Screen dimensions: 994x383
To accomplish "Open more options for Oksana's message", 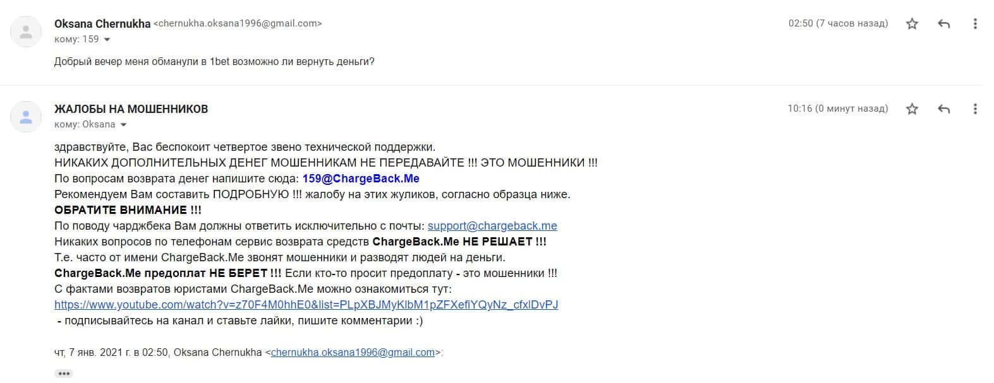I will (x=975, y=24).
